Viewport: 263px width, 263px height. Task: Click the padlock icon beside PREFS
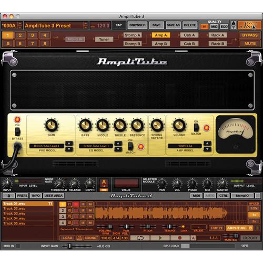tap(8, 196)
